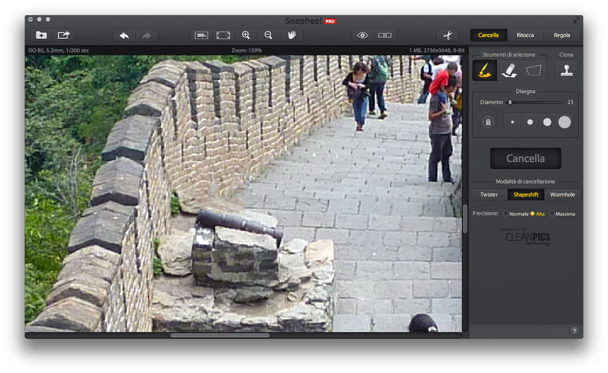Open help with the question mark
This screenshot has width=608, height=373.
point(574,331)
